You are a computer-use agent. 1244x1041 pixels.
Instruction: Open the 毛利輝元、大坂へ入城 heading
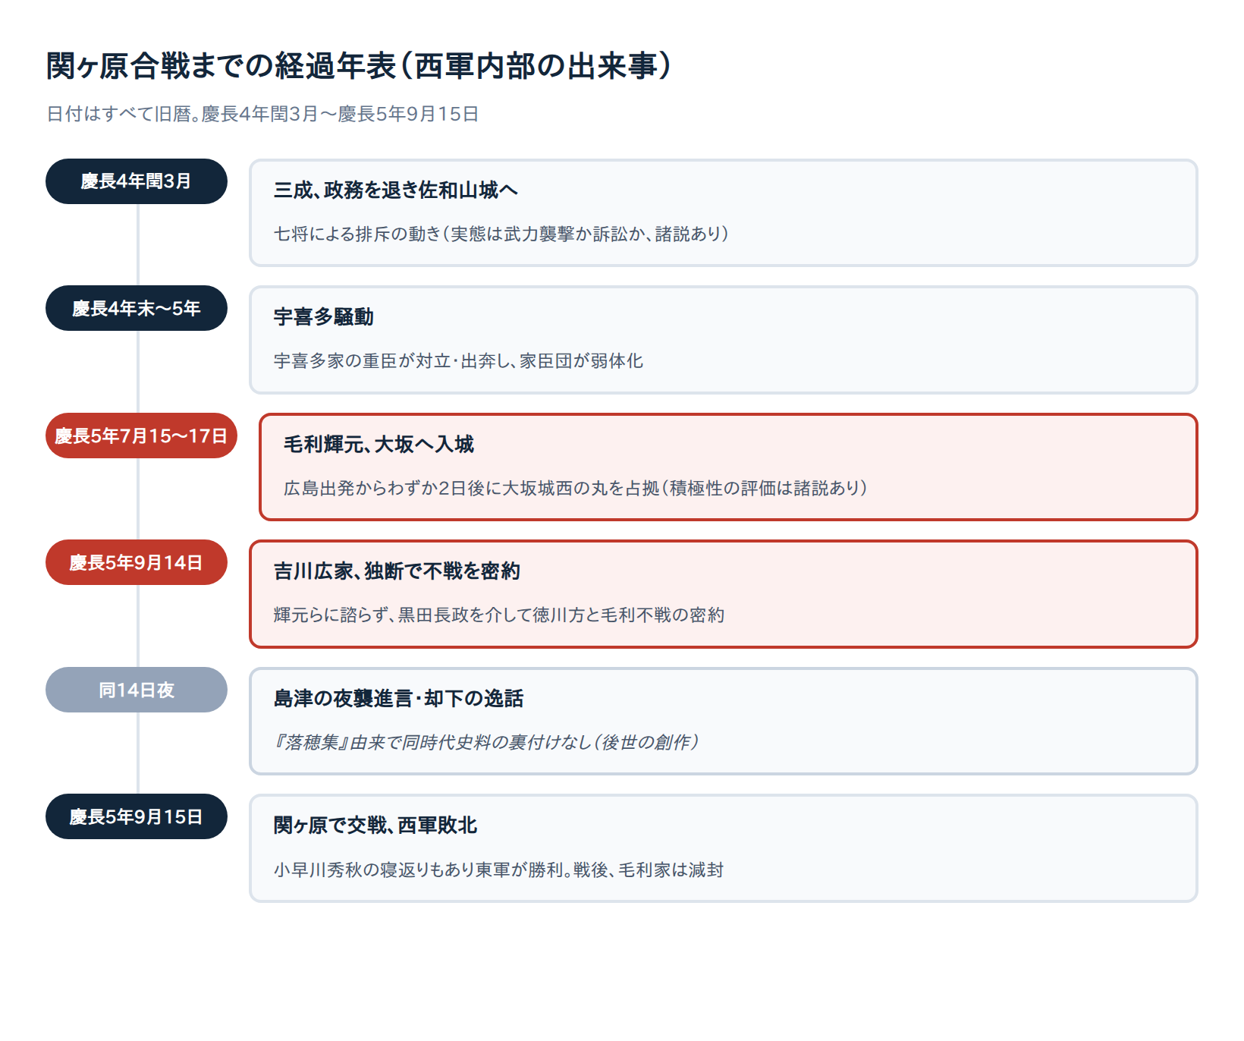379,445
